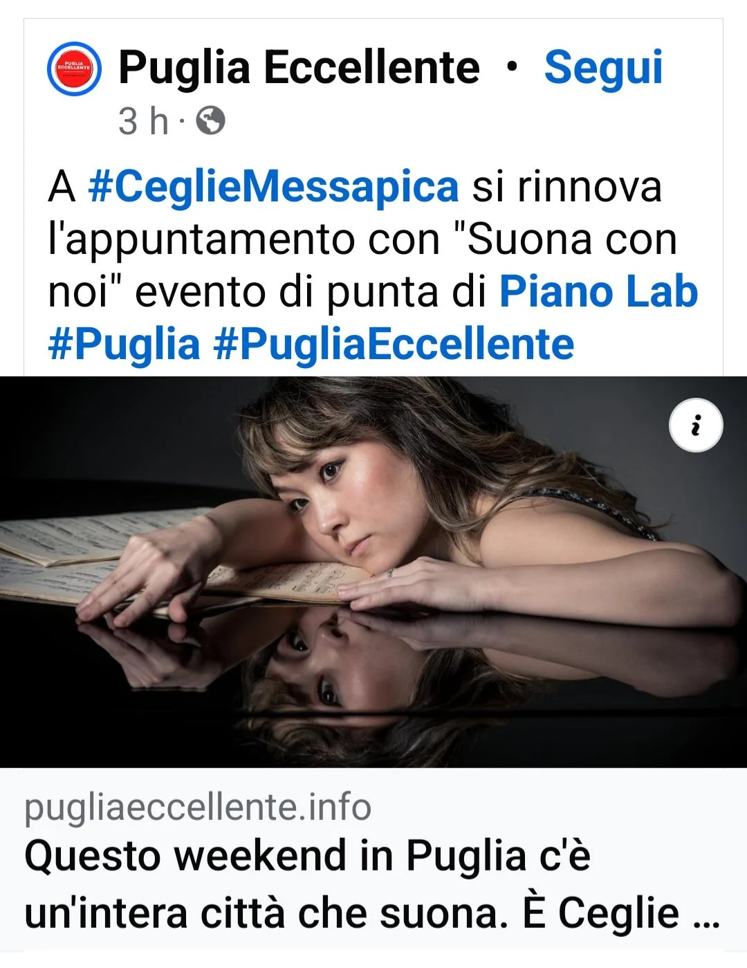
Task: Tap the 3 h post timestamp
Action: click(143, 121)
